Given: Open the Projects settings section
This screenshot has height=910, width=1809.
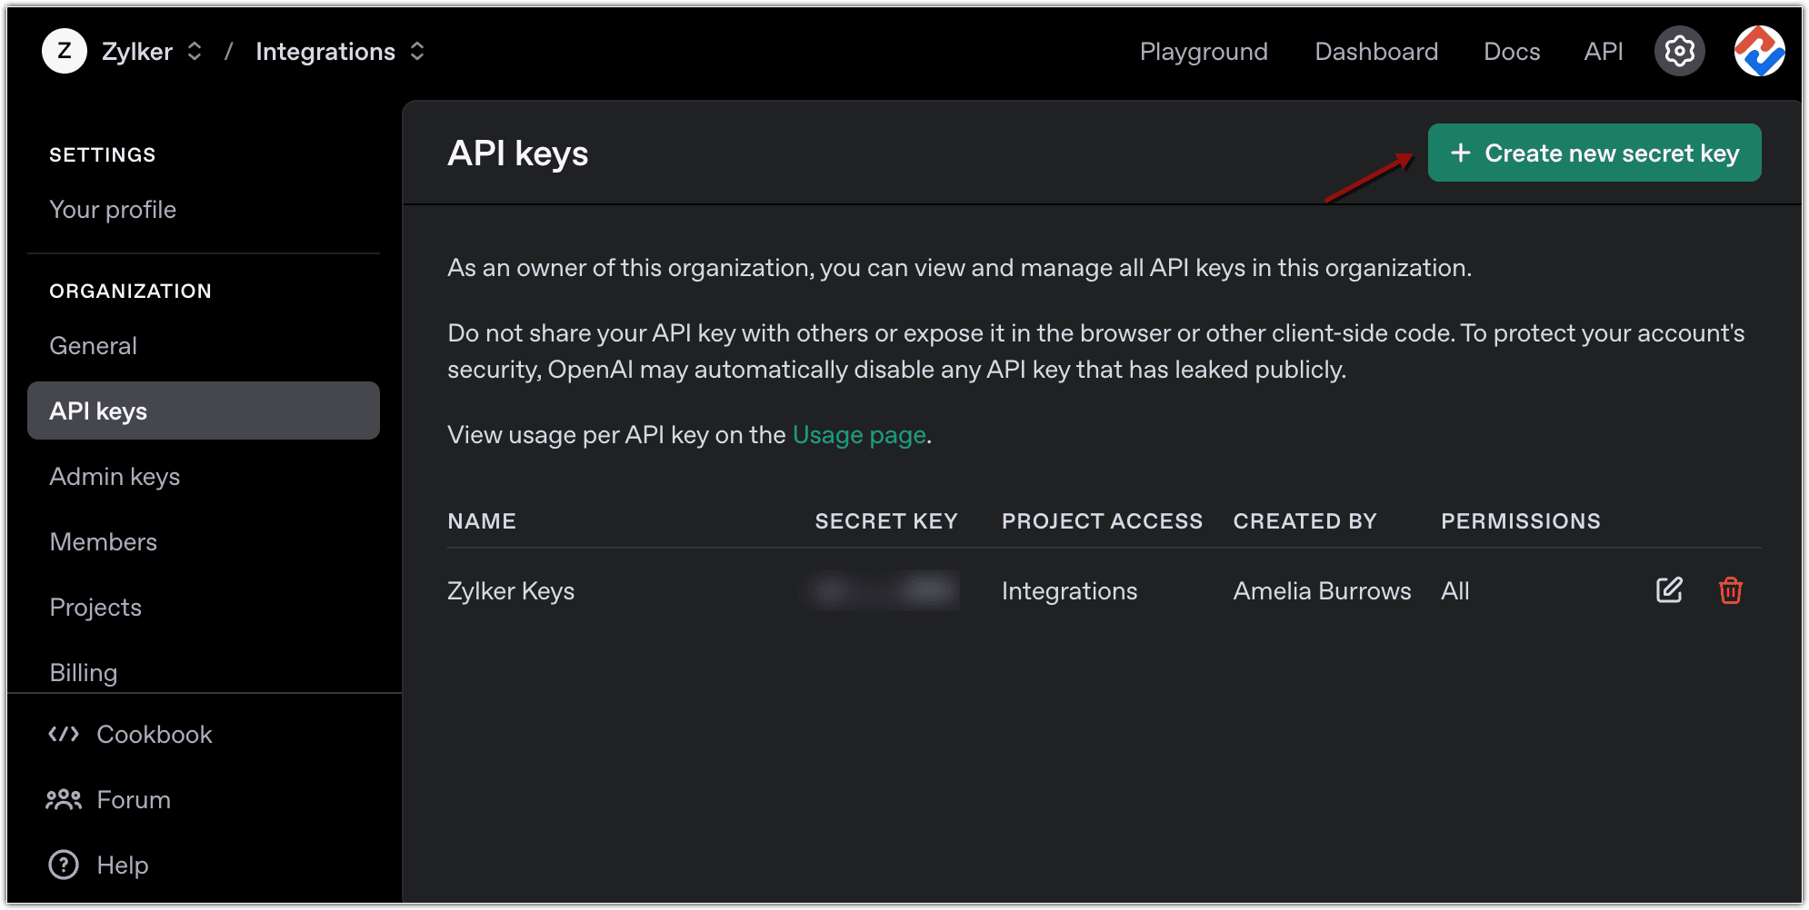Looking at the screenshot, I should [95, 608].
